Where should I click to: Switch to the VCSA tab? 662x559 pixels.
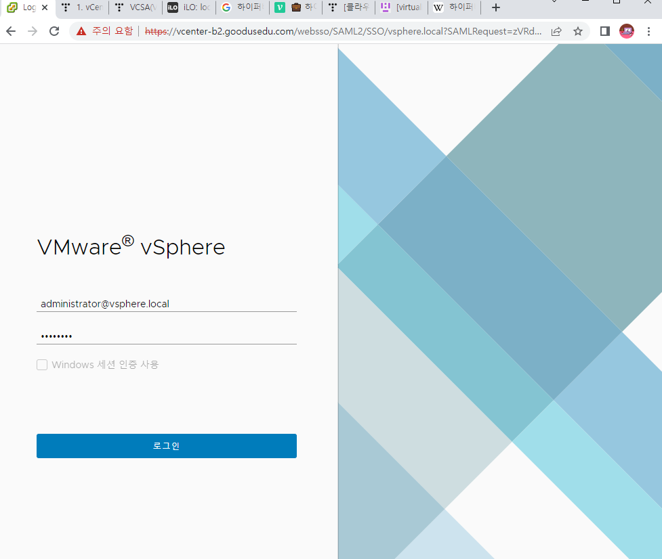[136, 7]
